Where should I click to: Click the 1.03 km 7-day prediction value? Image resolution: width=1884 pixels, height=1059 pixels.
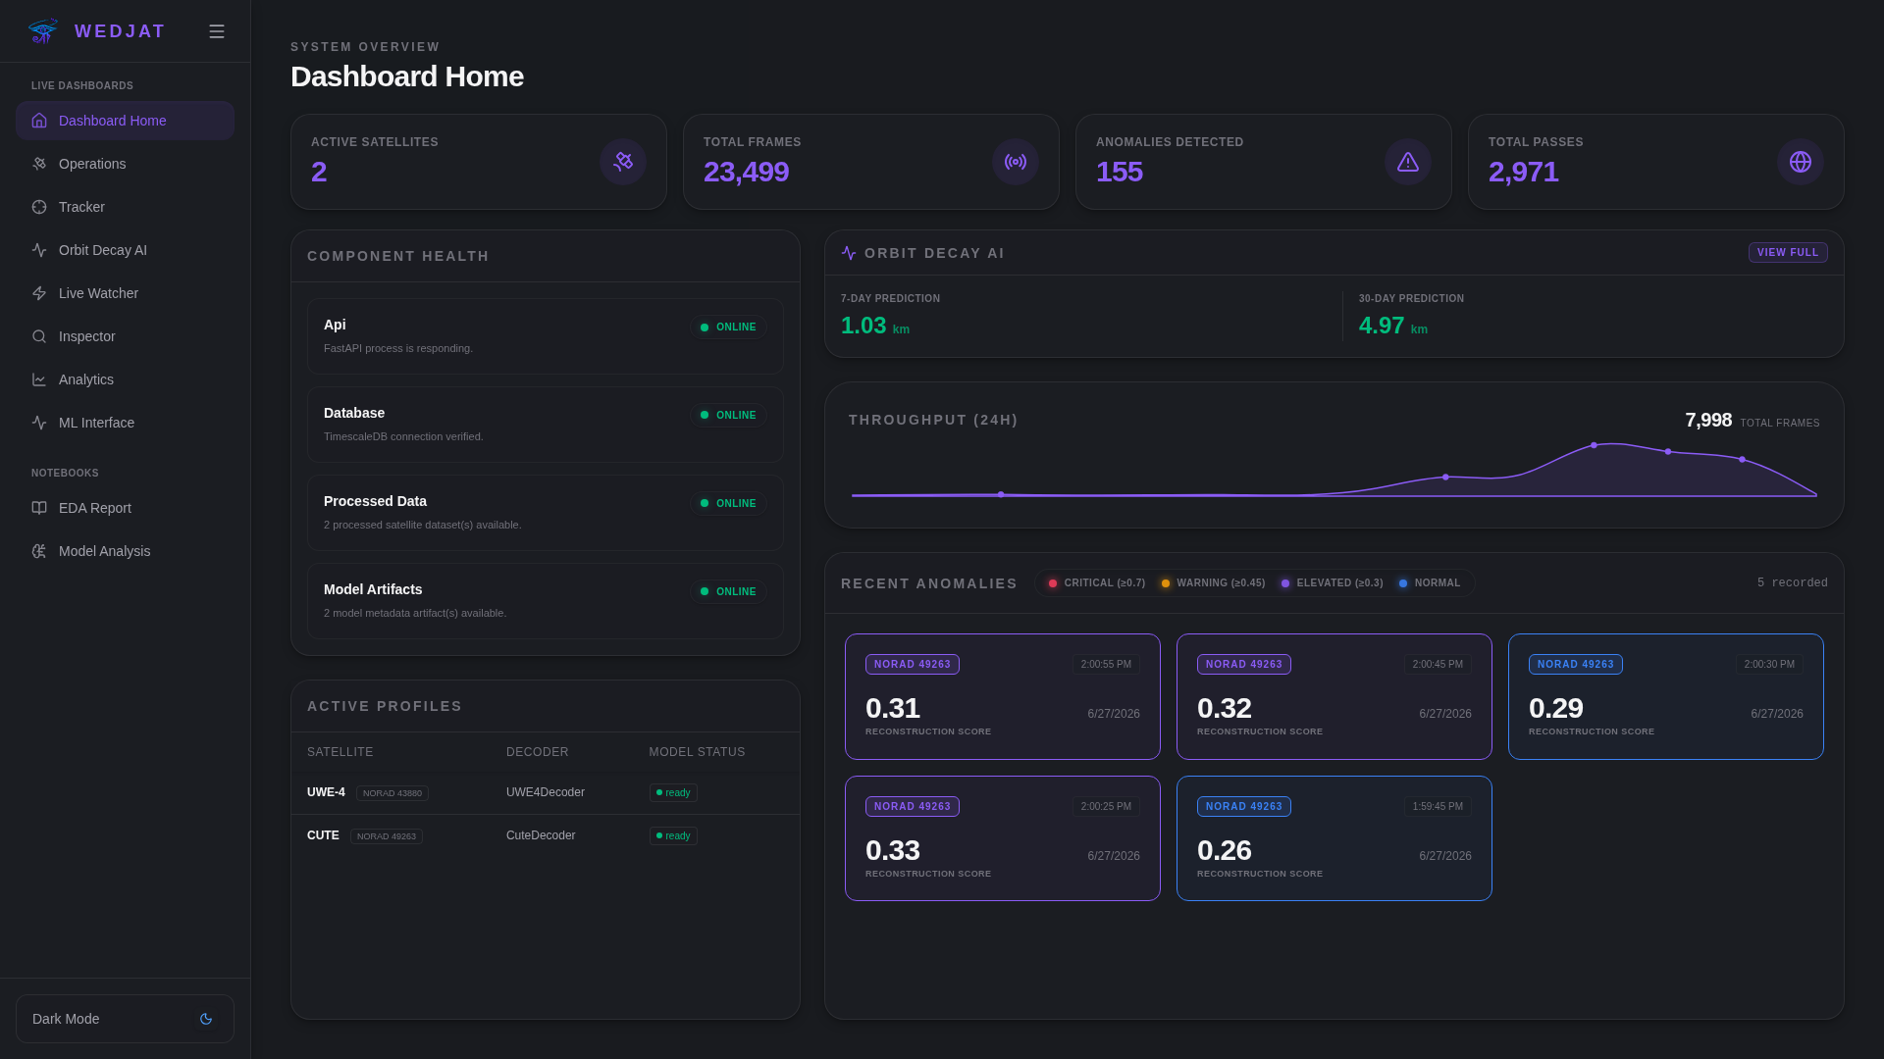(x=875, y=326)
